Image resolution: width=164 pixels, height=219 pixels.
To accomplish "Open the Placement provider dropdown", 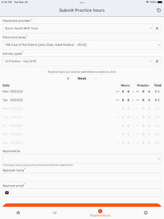I will [78, 28].
